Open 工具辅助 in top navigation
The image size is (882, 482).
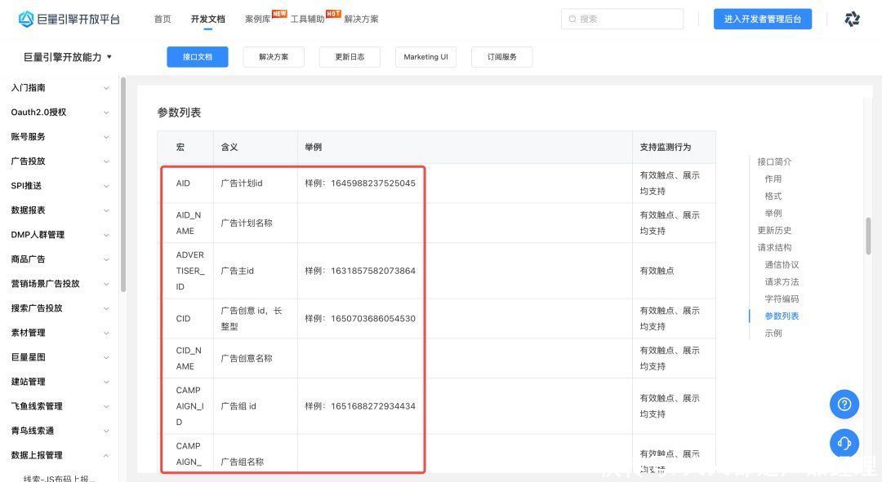308,19
